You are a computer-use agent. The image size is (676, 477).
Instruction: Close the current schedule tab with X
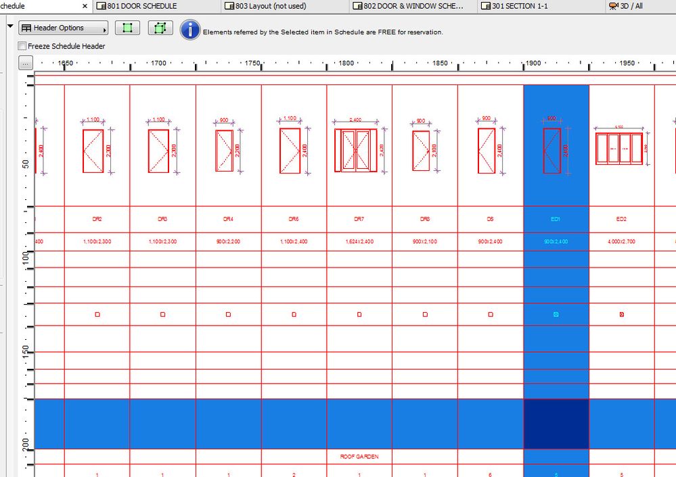coord(85,6)
